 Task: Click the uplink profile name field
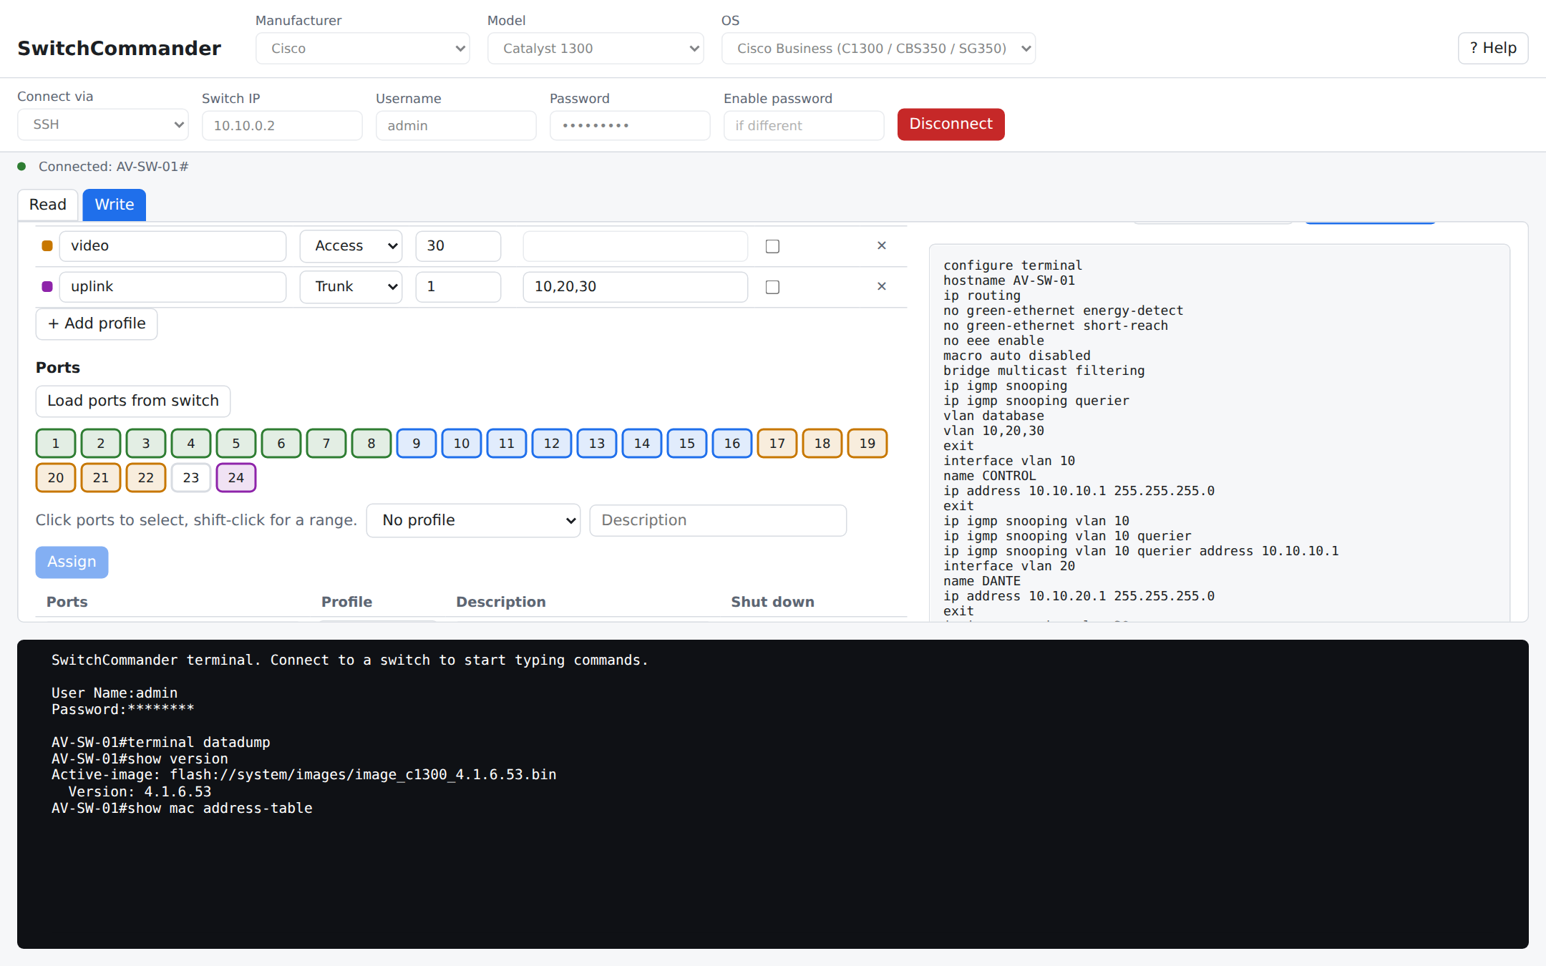click(172, 287)
